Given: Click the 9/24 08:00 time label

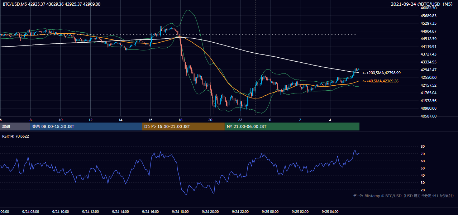Looking at the screenshot, I should 30,212.
